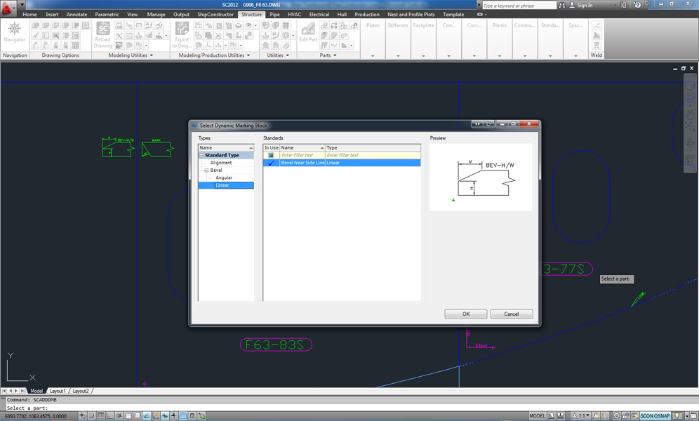This screenshot has height=421, width=699.
Task: Toggle the In Use checkmark for Bevel Near Side Line
Action: pyautogui.click(x=271, y=163)
